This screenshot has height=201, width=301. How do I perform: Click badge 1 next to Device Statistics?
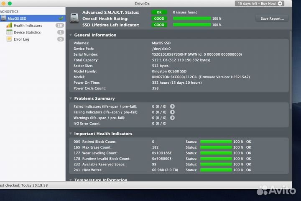61,32
